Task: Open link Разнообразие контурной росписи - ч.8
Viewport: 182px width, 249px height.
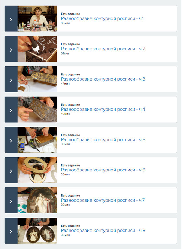Action: point(103,231)
